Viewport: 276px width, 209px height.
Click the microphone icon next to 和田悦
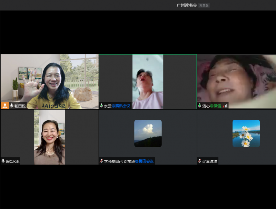point(12,106)
